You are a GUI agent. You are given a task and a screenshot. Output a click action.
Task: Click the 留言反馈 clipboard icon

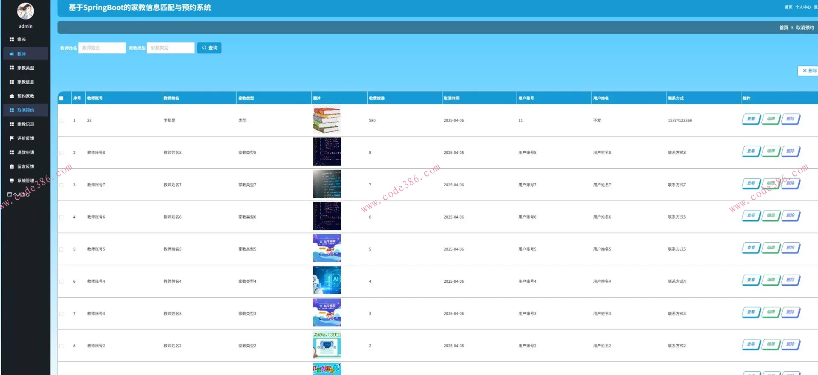[x=12, y=167]
